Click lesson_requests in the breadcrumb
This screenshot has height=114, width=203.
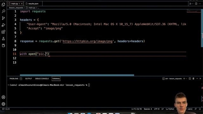(16, 8)
